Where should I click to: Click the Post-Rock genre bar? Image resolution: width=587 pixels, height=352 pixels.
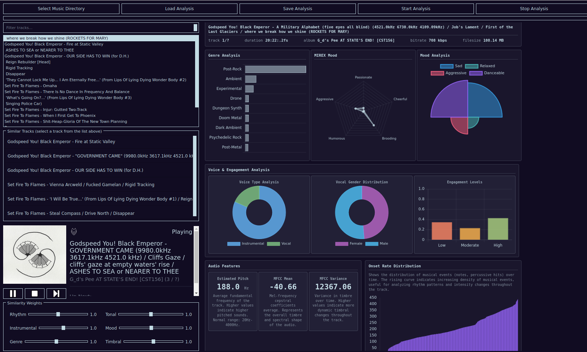point(276,69)
